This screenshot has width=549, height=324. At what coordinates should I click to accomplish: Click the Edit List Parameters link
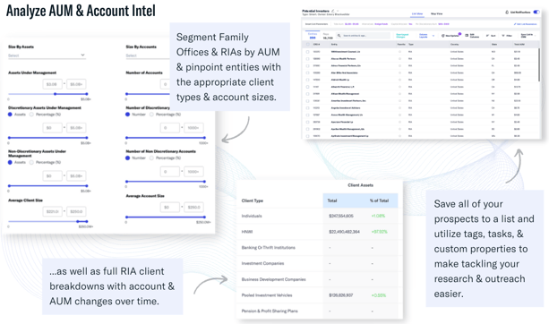pyautogui.click(x=525, y=24)
